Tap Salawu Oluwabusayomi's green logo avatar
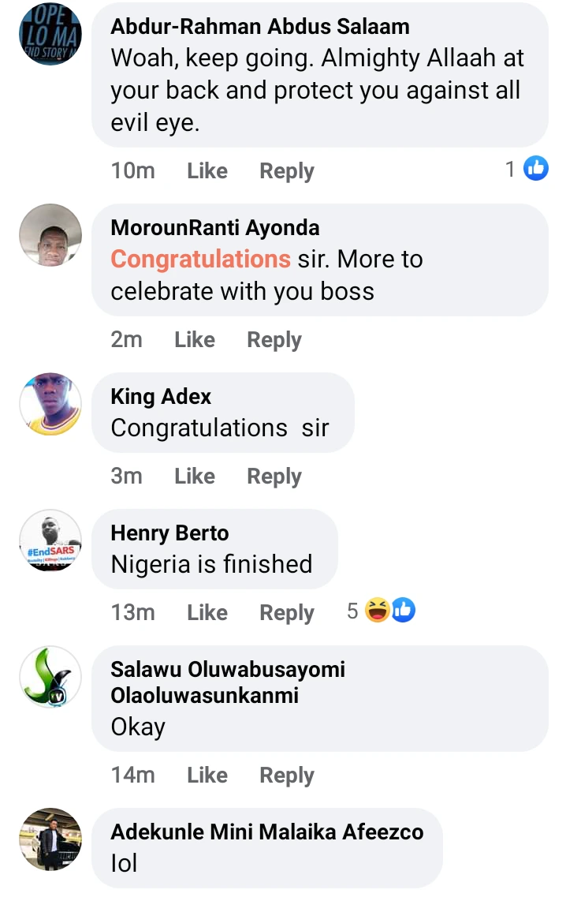The height and width of the screenshot is (897, 566). (50, 677)
